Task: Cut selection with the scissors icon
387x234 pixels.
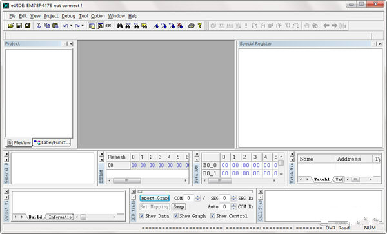Action: (39, 25)
